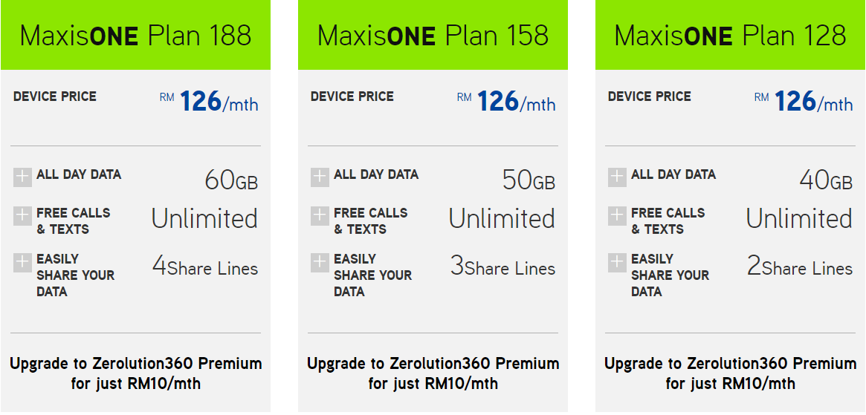Expand Easily Share Your Data in Plan 128

coord(617,262)
